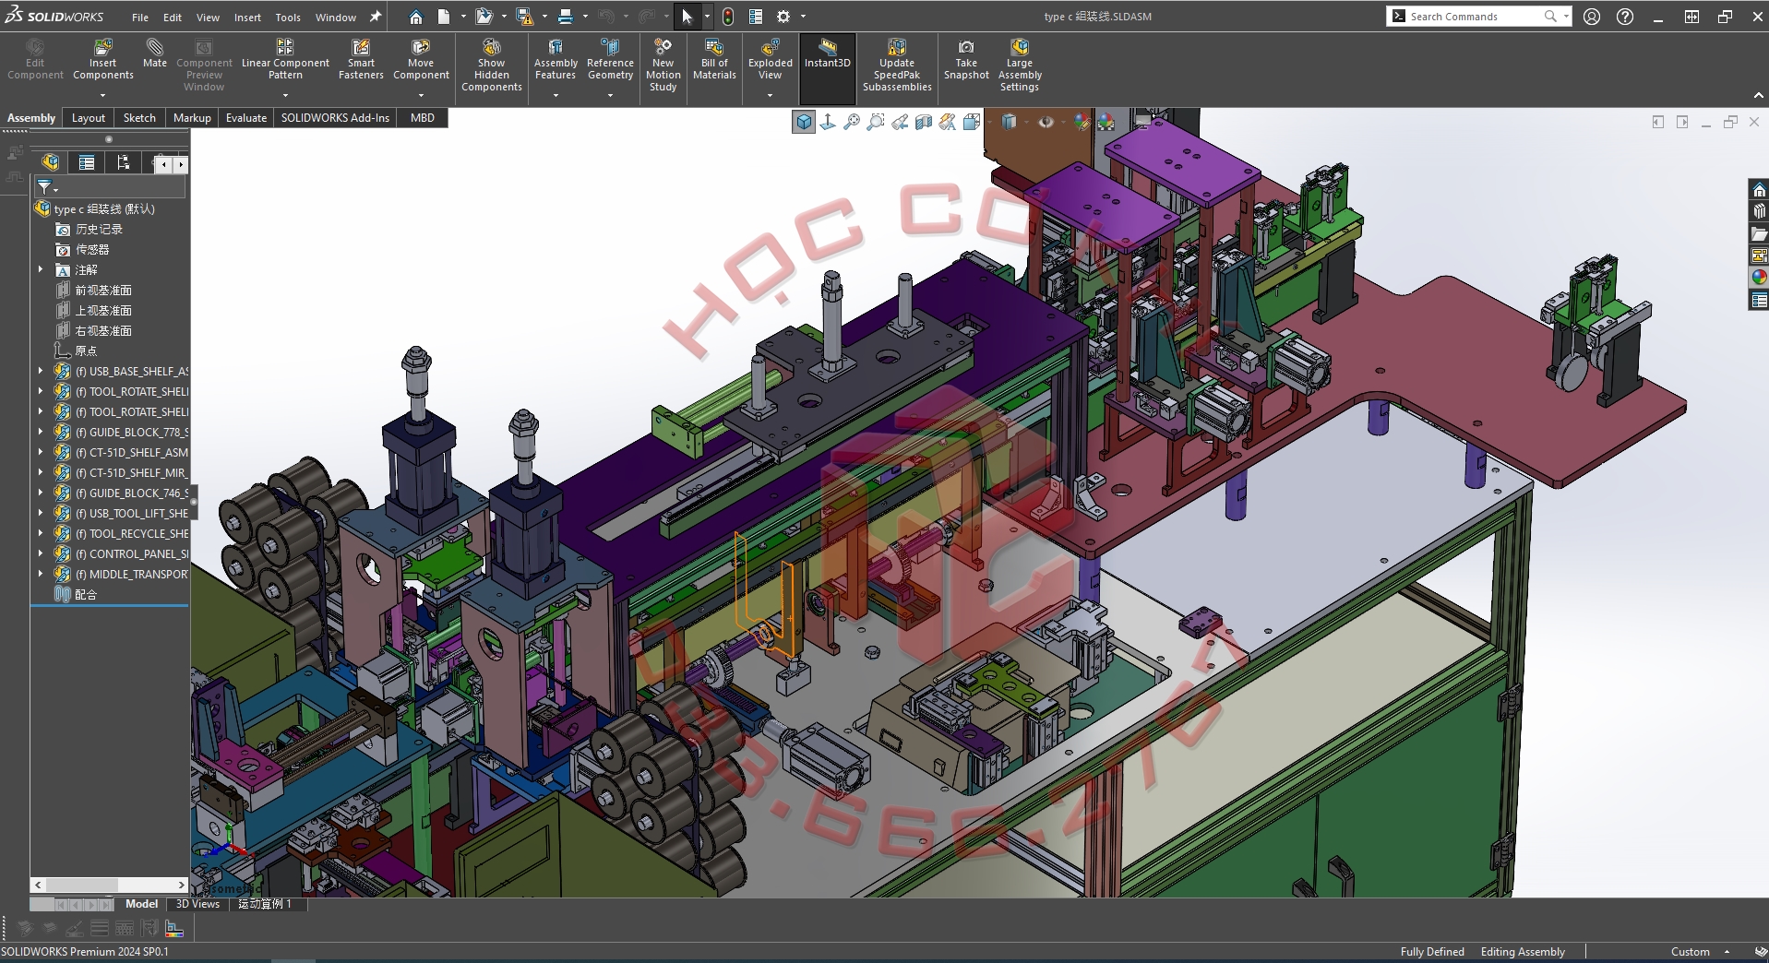Switch to the SOLIDWORKS Add-Ins tab
Screen dimensions: 1769x963
pyautogui.click(x=335, y=118)
